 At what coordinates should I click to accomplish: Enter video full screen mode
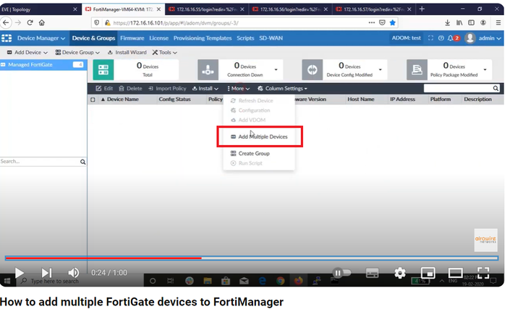[x=483, y=273]
